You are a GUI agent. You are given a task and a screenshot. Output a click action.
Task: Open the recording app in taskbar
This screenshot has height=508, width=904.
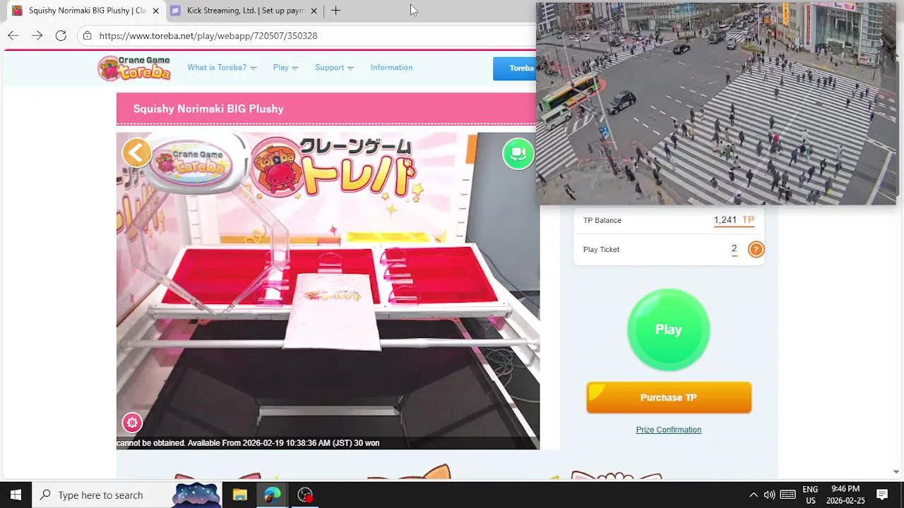305,495
